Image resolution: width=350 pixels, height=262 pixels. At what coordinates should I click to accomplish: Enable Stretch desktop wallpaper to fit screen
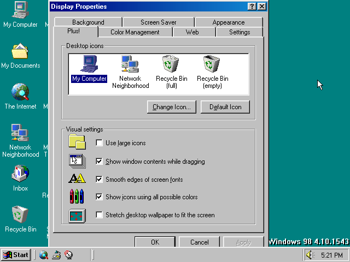pos(99,215)
